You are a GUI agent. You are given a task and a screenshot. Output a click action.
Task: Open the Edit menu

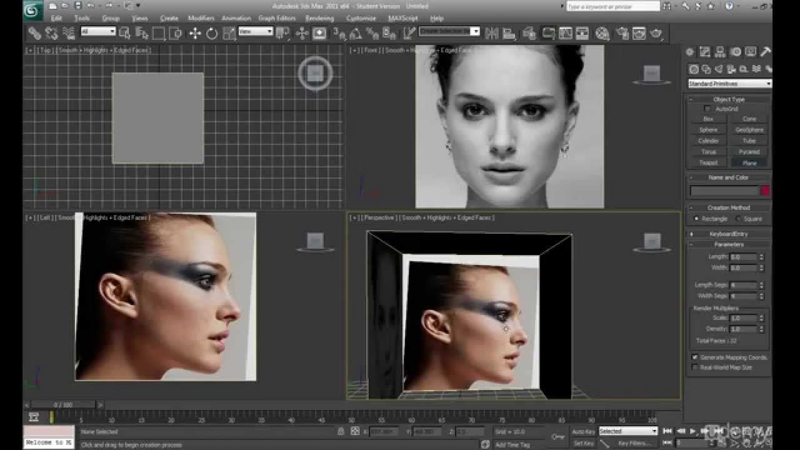(56, 18)
